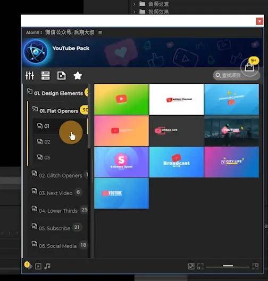The width and height of the screenshot is (268, 281).
Task: Click the AtomX atom logo
Action: [x=36, y=52]
